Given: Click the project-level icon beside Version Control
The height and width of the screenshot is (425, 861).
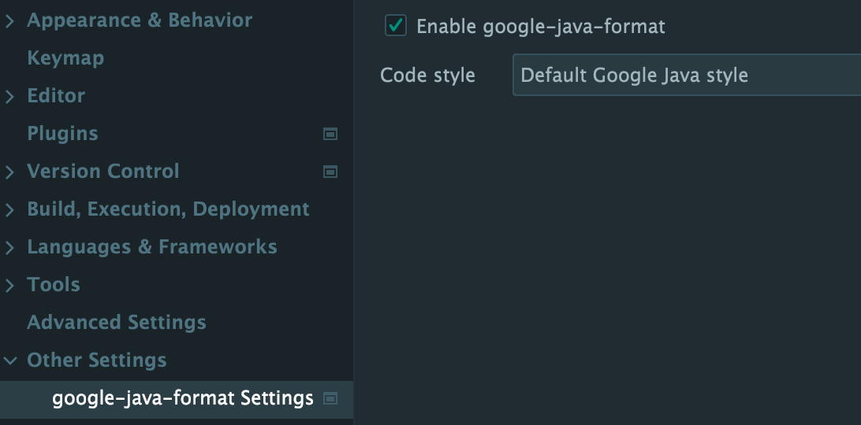Looking at the screenshot, I should click(331, 172).
